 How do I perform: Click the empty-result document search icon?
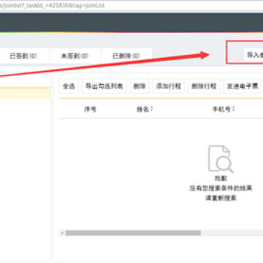coord(221,159)
